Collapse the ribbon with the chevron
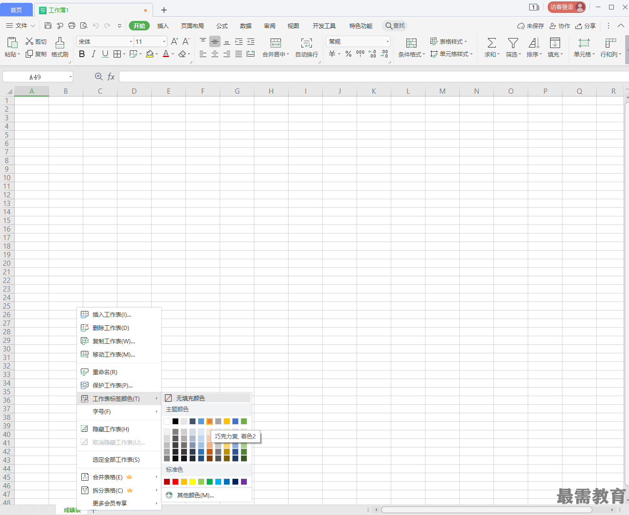629x515 pixels. point(621,26)
